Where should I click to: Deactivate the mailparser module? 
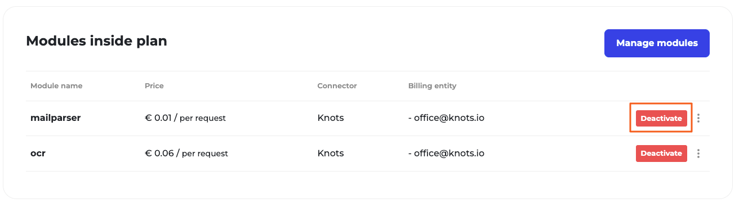click(x=661, y=118)
